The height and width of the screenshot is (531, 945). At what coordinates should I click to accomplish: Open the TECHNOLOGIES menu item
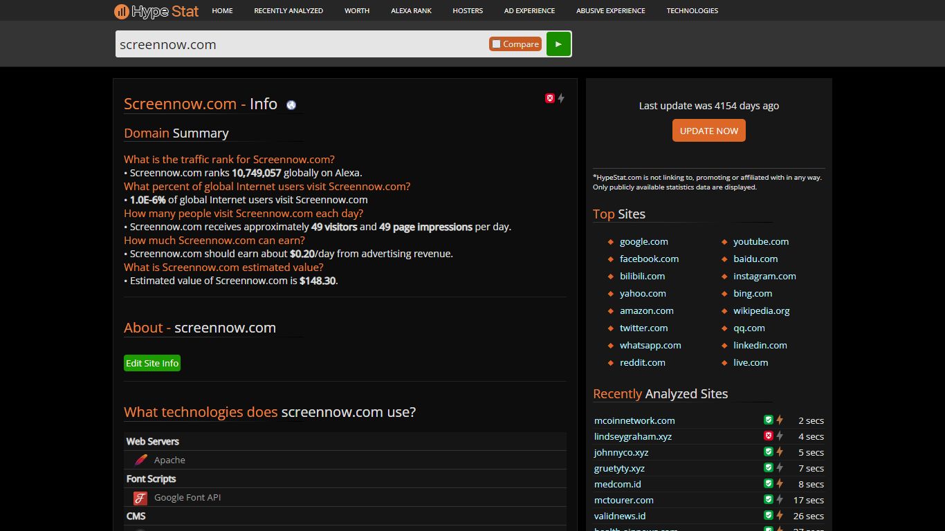tap(692, 10)
